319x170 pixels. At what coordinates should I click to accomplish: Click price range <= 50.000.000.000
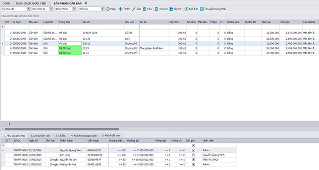coord(142,160)
